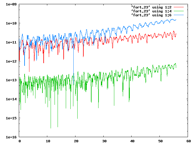Click y-axis label 1e-11
The image size is (194, 145).
coord(11,42)
